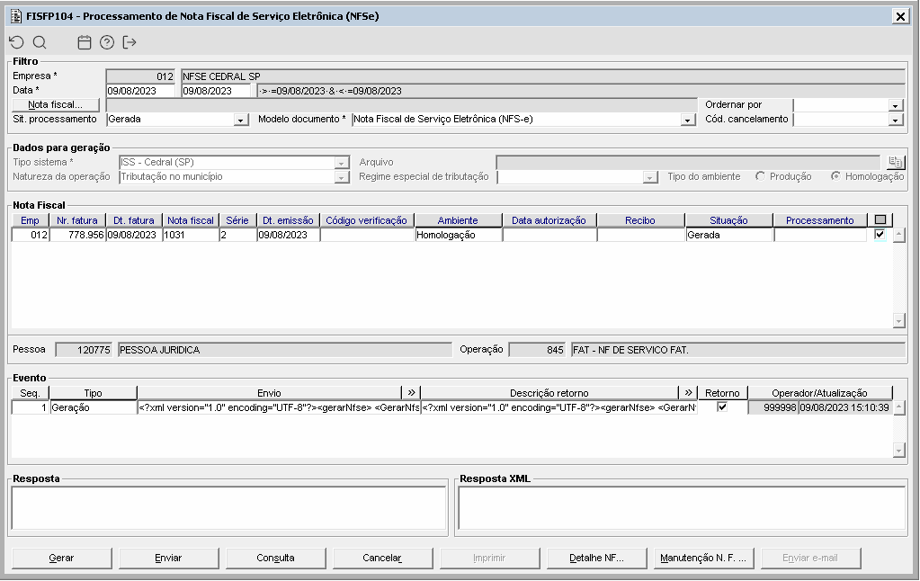Open the Sit. processamento dropdown
The image size is (920, 581).
point(240,120)
